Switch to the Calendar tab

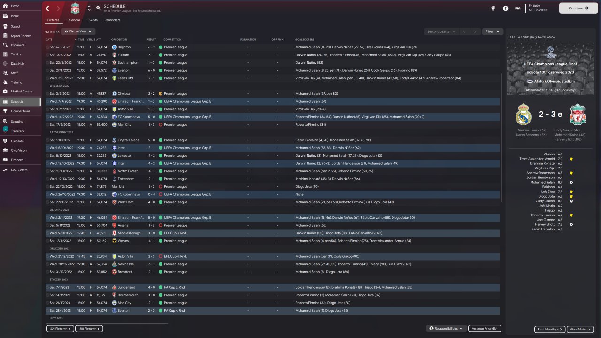73,20
